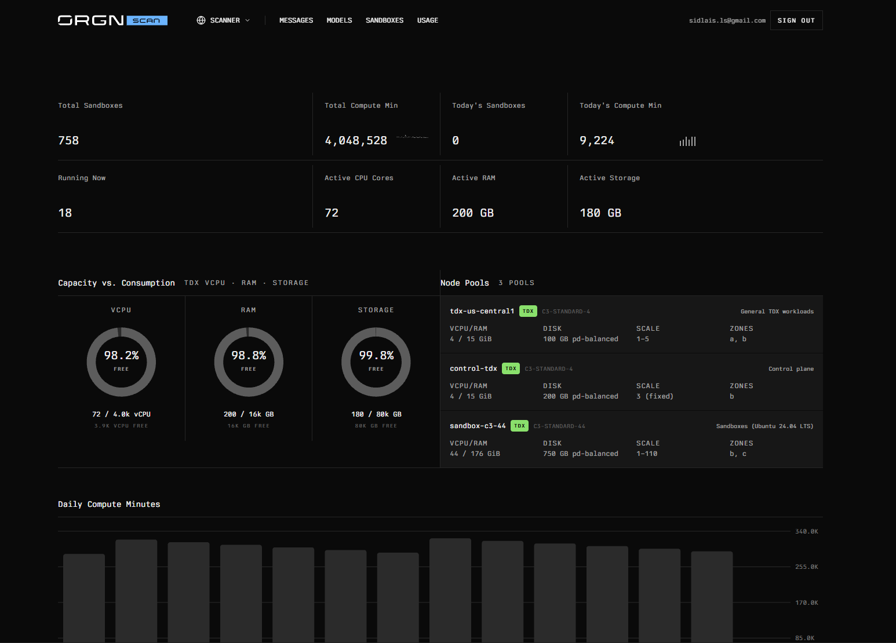Screen dimensions: 896x643
Task: Click the TDX badge next to control-tdx
Action: [511, 368]
